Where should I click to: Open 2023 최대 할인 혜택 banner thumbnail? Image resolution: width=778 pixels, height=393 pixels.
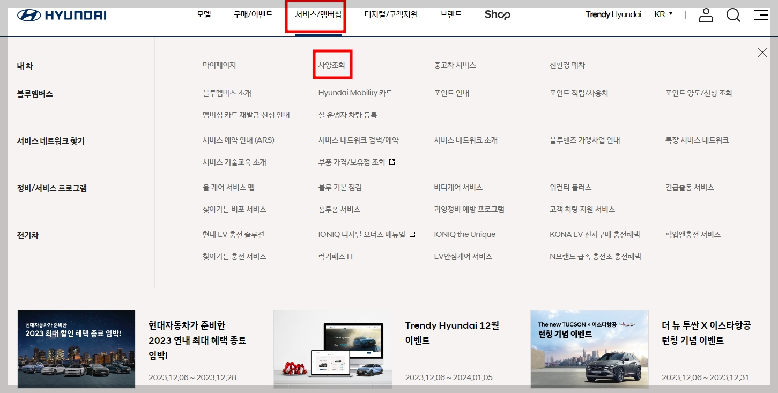(x=76, y=349)
